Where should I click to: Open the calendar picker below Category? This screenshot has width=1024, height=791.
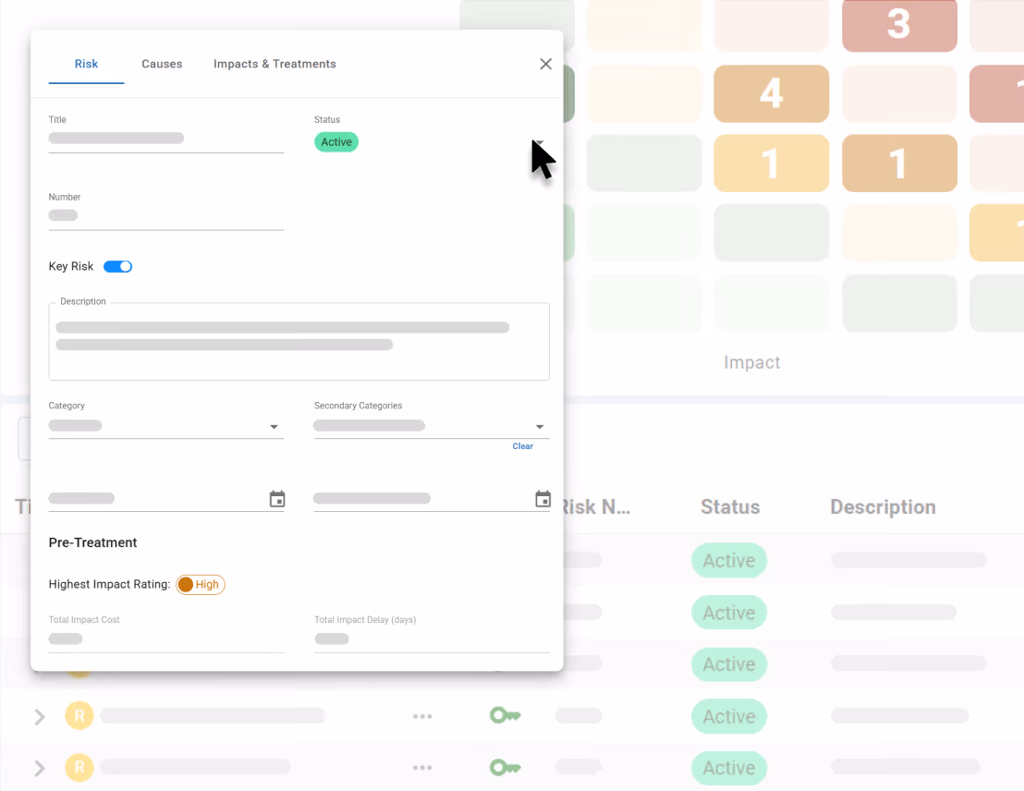[277, 499]
